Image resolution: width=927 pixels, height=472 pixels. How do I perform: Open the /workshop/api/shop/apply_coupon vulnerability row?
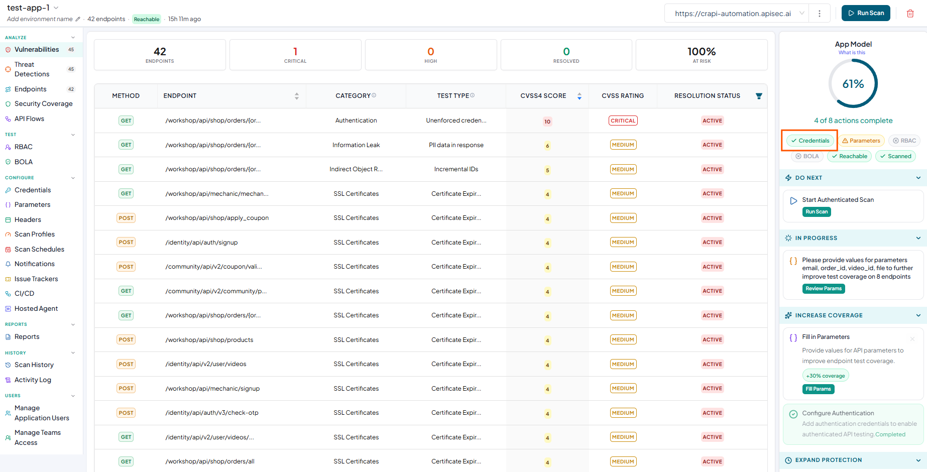click(430, 218)
